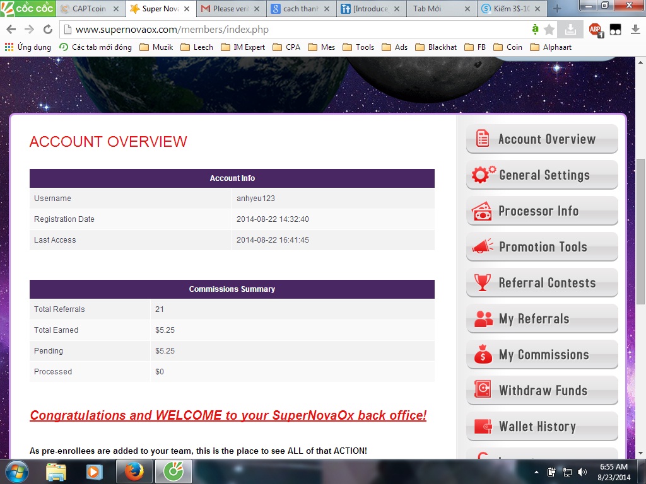646x484 pixels.
Task: Click the save-media download icon in address bar
Action: point(570,29)
